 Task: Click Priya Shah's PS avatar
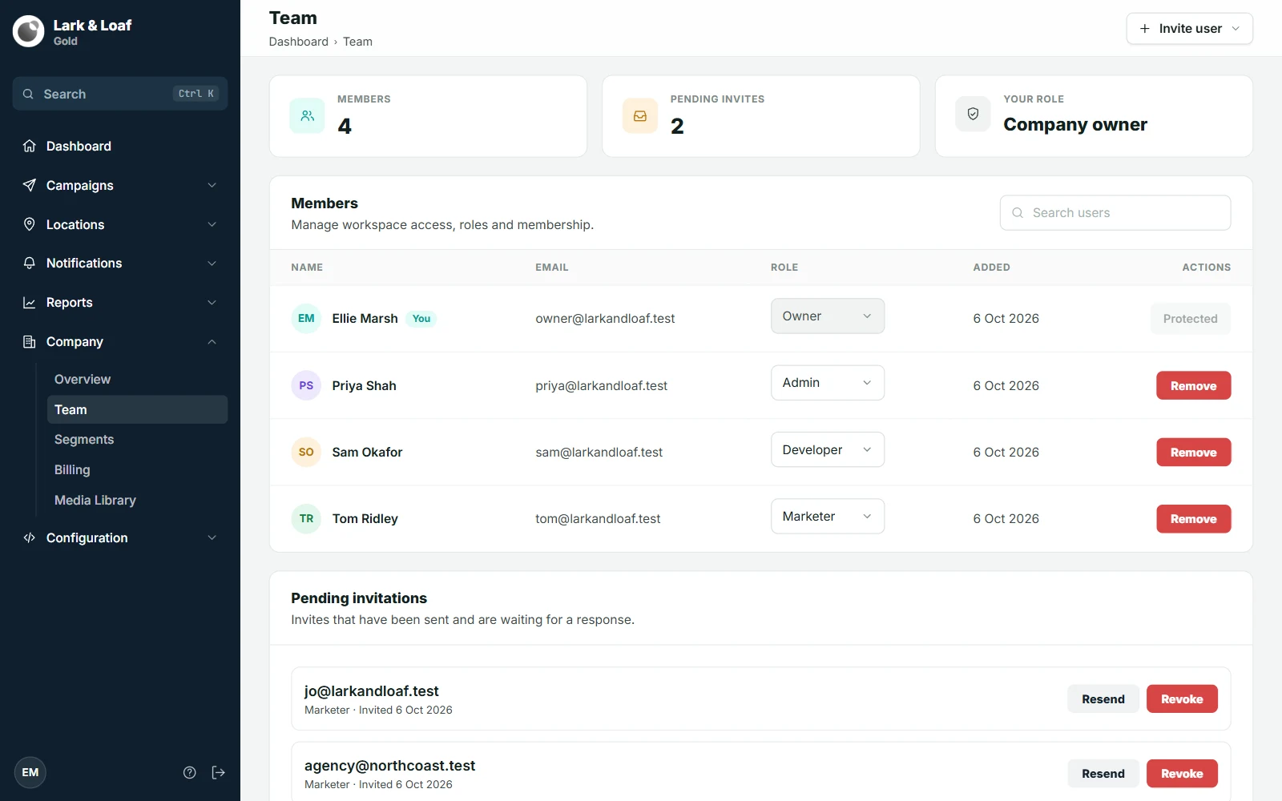[x=306, y=385]
